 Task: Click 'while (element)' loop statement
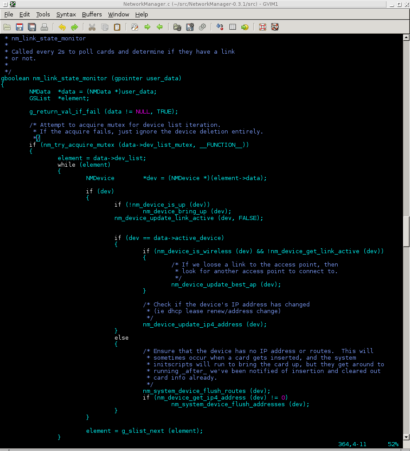pos(84,165)
